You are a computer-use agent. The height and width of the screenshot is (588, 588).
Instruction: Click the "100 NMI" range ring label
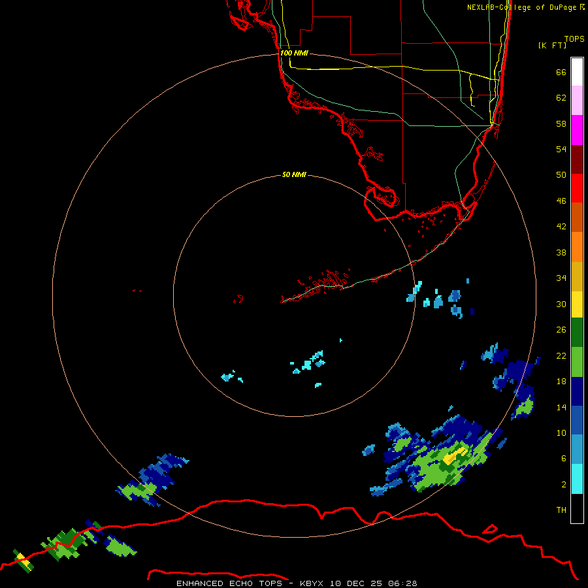tap(294, 53)
